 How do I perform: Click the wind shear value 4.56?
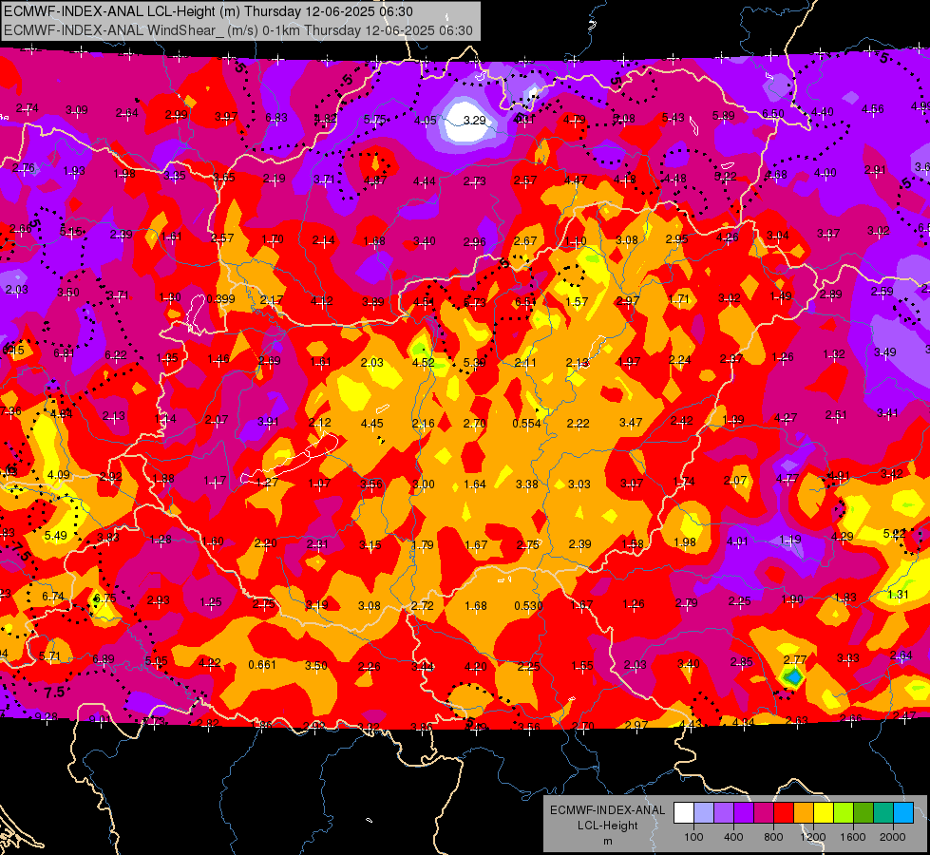(x=872, y=108)
